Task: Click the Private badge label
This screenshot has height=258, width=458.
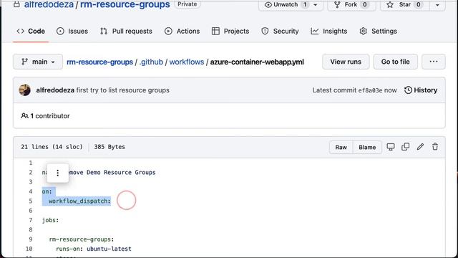Action: click(x=187, y=4)
